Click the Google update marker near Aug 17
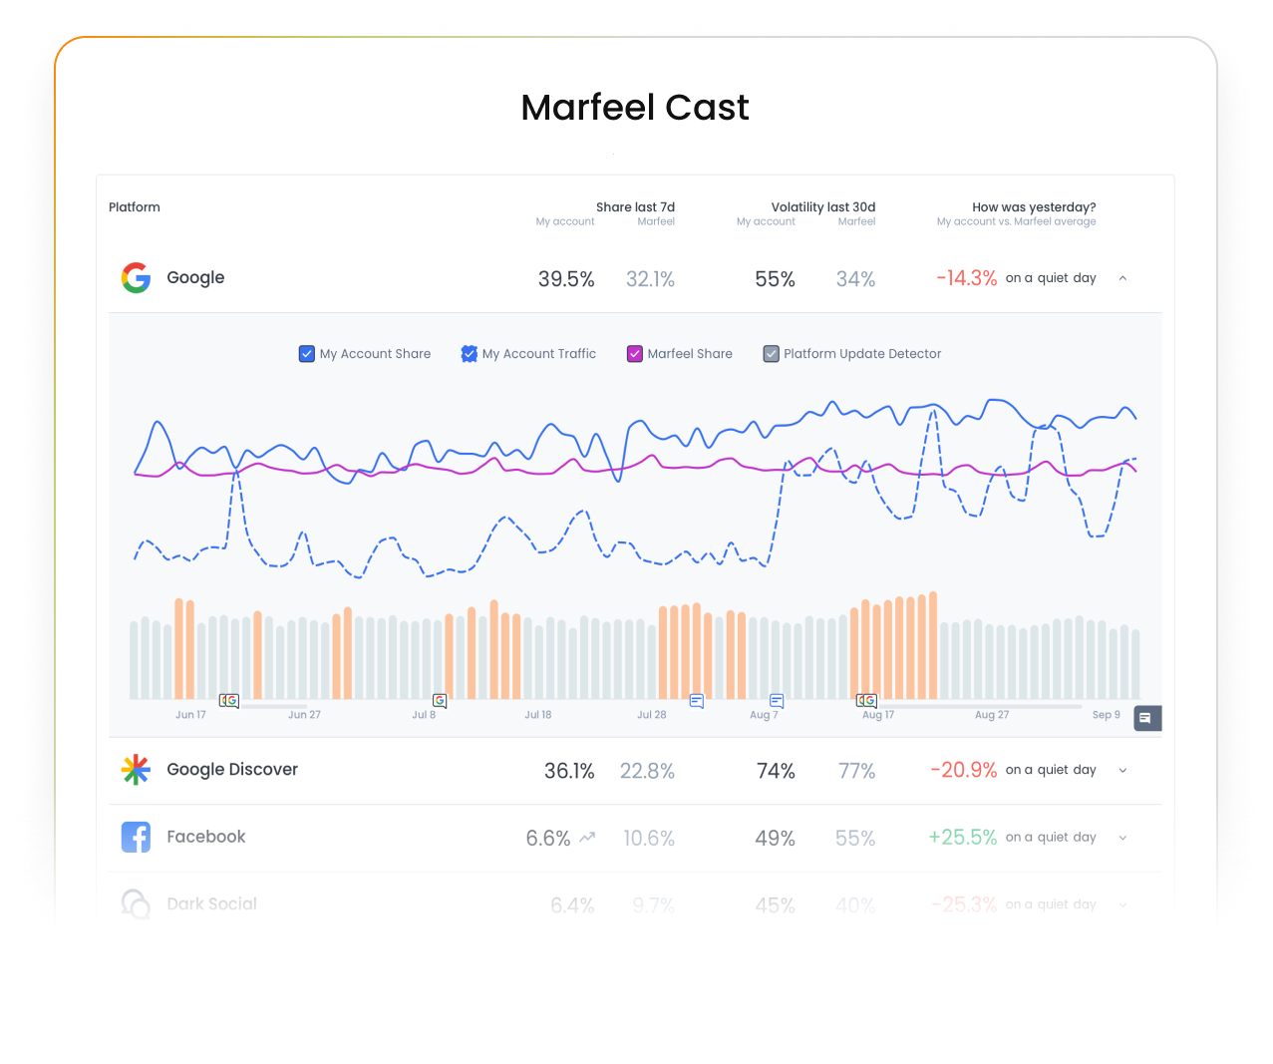Viewport: 1273px width, 1064px height. 865,701
